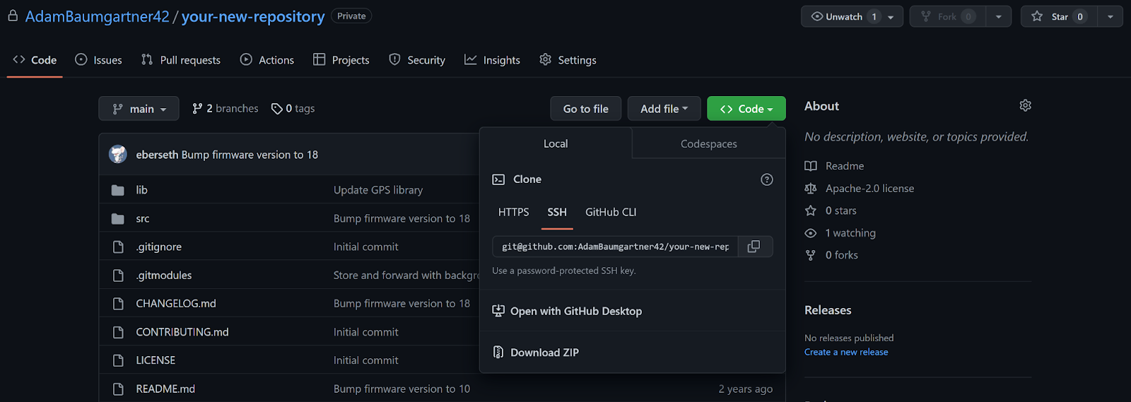Image resolution: width=1131 pixels, height=402 pixels.
Task: Click the star icon beside 0 stars
Action: [811, 211]
